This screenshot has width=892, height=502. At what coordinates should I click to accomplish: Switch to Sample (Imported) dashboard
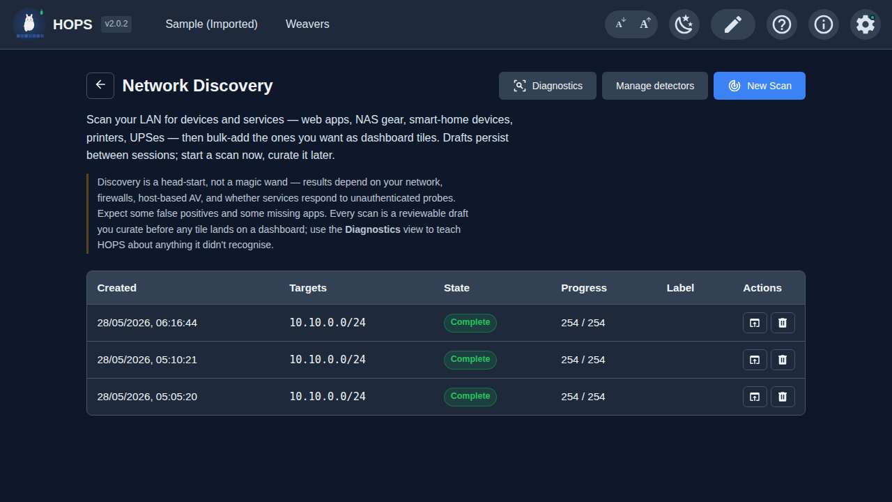click(211, 24)
